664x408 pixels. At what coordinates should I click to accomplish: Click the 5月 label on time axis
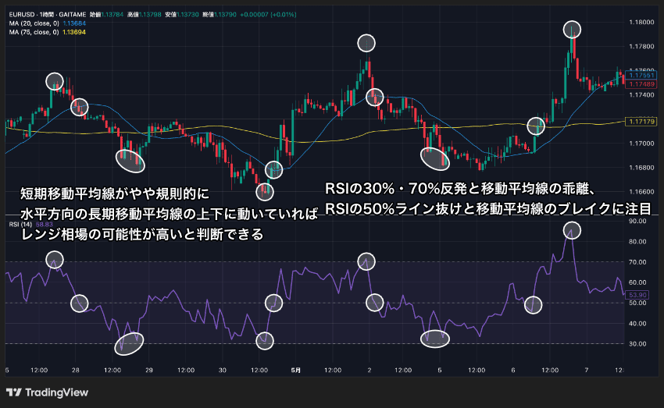coord(296,370)
